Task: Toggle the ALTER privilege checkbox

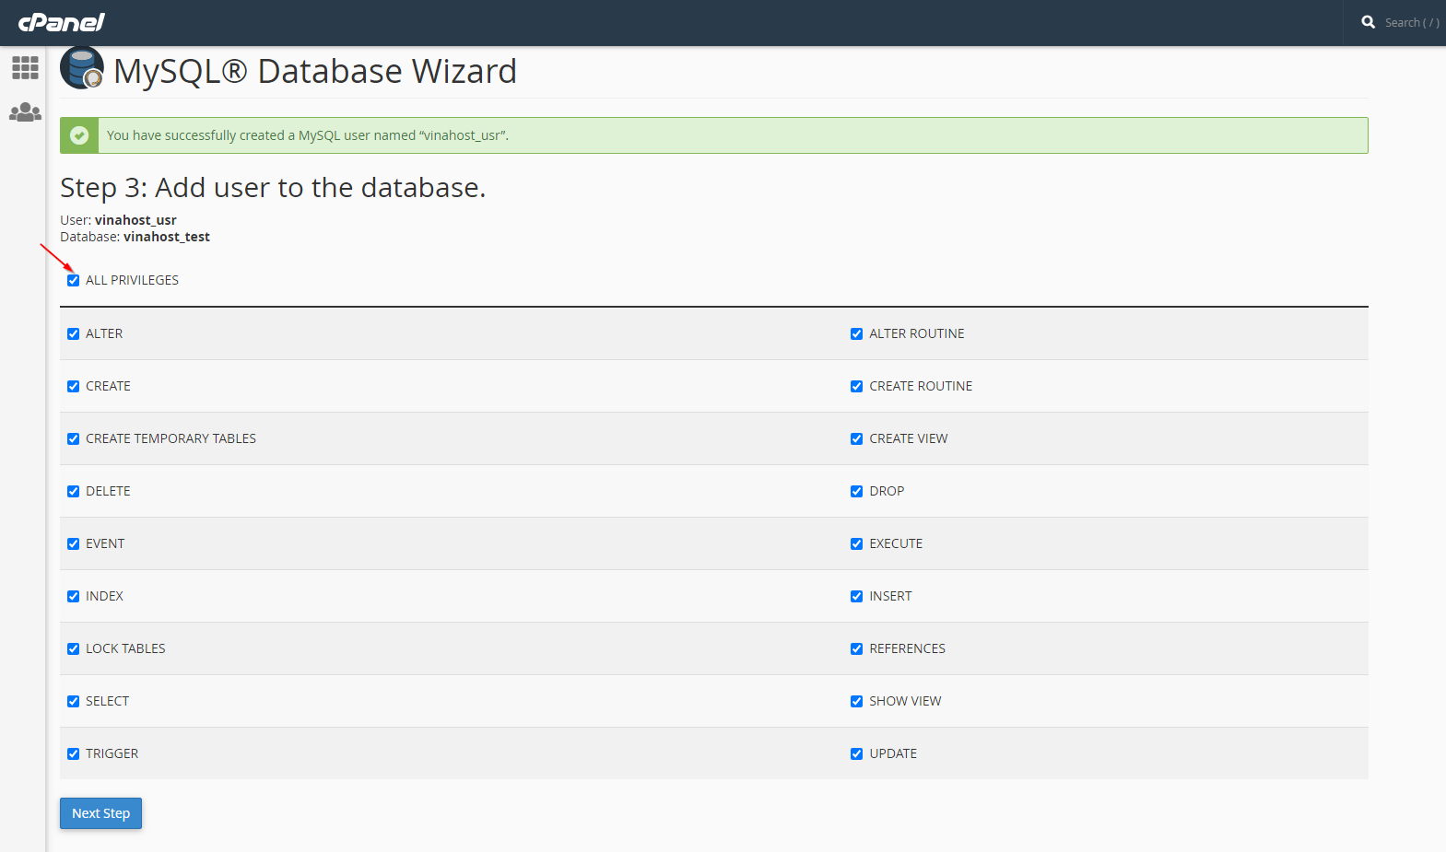Action: (x=73, y=334)
